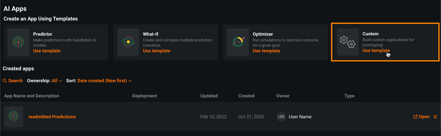Viewport: 441px width, 136px height.
Task: Click the What-if template scenario icon
Action: point(128,42)
